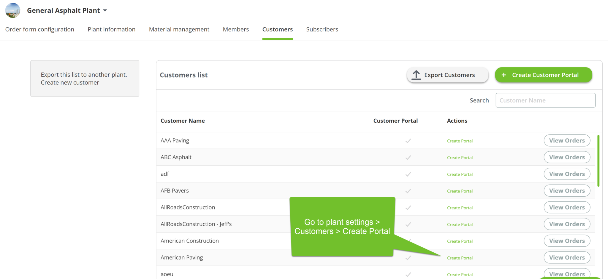This screenshot has width=608, height=279.
Task: Toggle the Customer Portal checkmark for ABC Asphalt
Action: [408, 158]
